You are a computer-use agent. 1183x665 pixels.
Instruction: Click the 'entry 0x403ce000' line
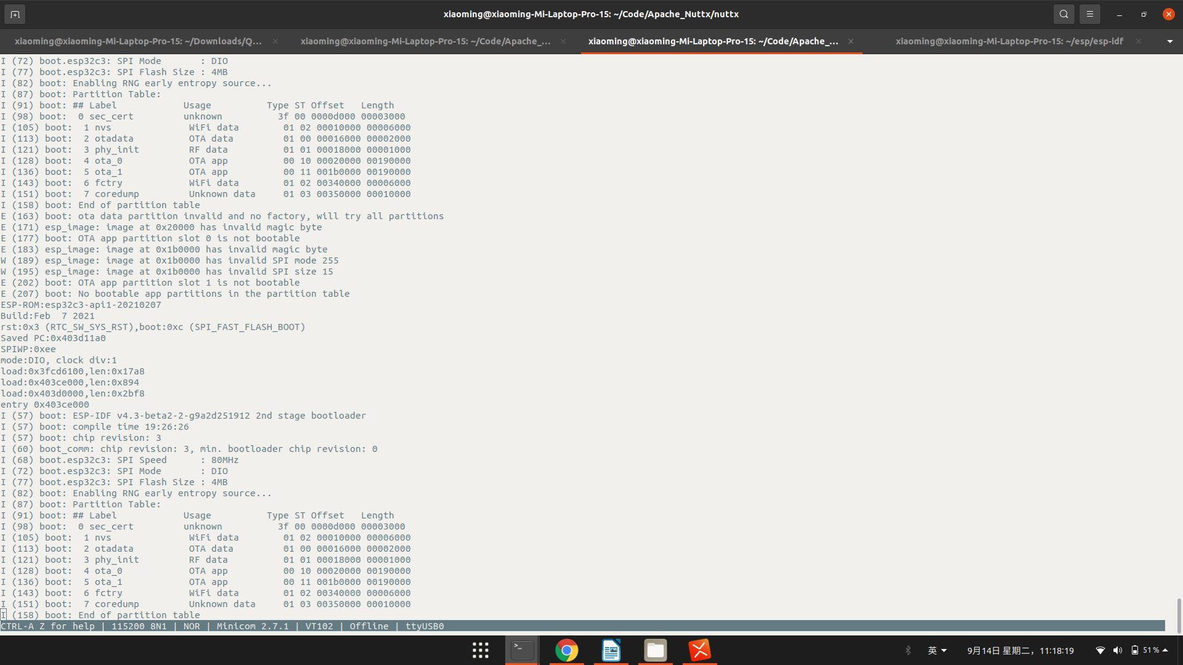click(45, 405)
